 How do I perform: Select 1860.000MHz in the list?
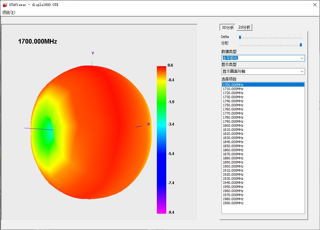(x=263, y=150)
